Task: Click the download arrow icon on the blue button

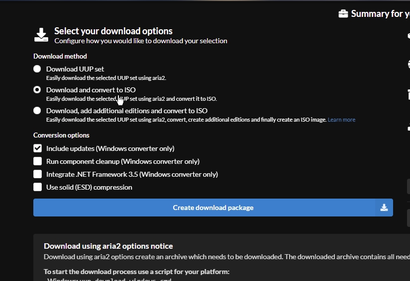Action: (384, 208)
